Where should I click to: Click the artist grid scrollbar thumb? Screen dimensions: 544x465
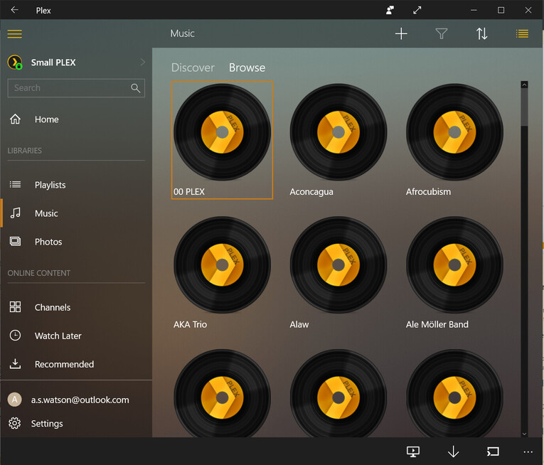coord(524,107)
